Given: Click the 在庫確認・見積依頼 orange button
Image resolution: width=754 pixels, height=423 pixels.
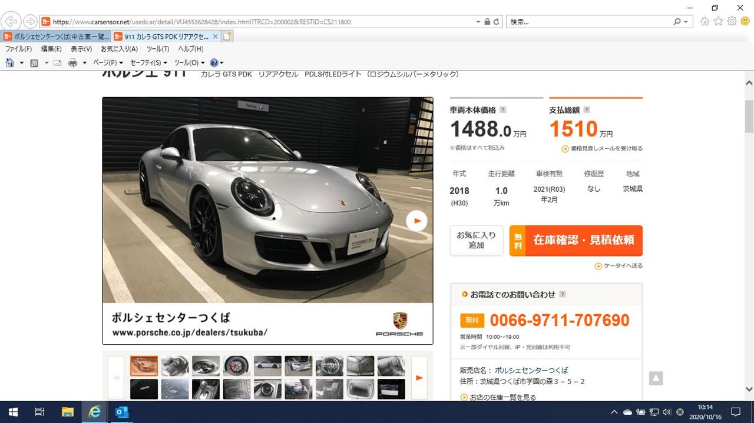Looking at the screenshot, I should pyautogui.click(x=576, y=240).
